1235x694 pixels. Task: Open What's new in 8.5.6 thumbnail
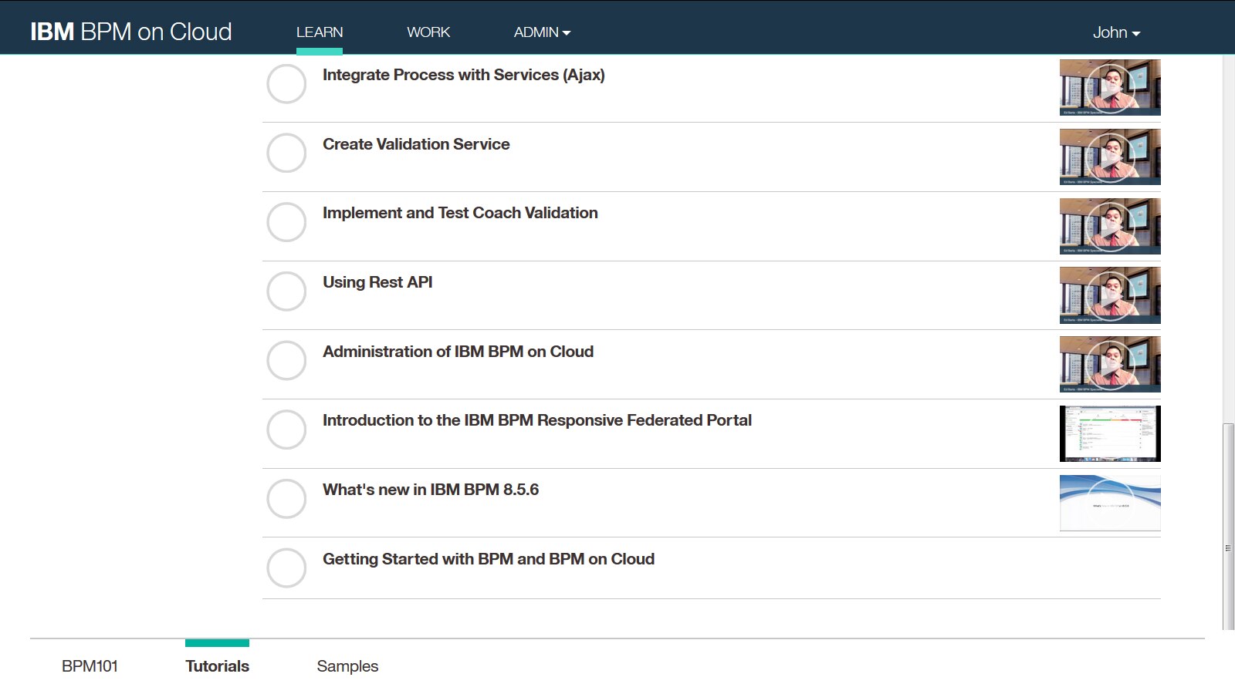coord(1110,502)
